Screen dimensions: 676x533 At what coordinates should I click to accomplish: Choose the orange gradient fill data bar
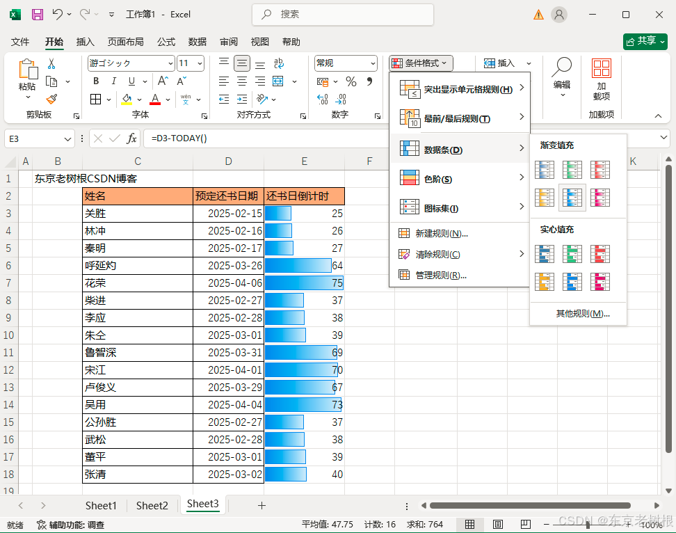tap(545, 198)
